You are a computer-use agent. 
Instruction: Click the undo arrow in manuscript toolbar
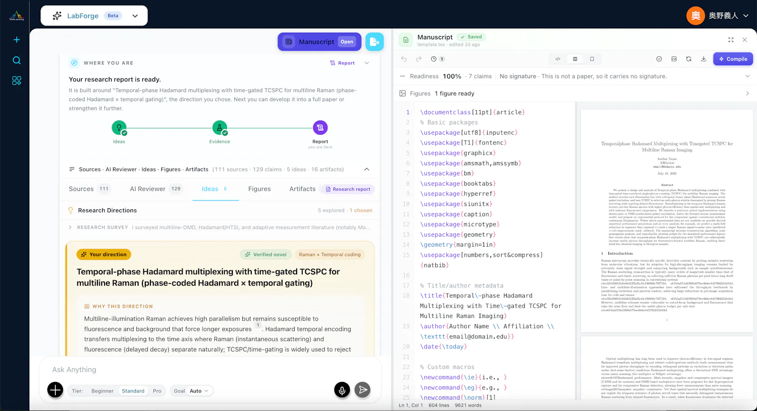click(x=404, y=59)
